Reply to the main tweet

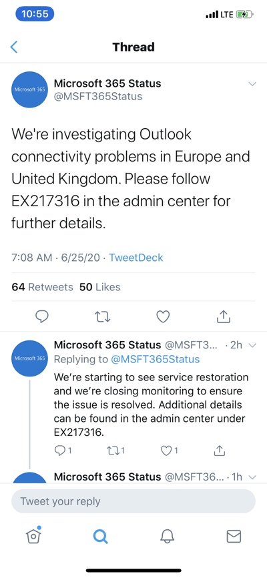[42, 316]
